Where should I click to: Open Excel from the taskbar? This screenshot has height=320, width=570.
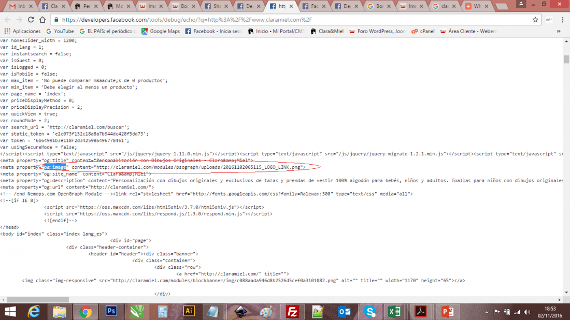(395, 312)
